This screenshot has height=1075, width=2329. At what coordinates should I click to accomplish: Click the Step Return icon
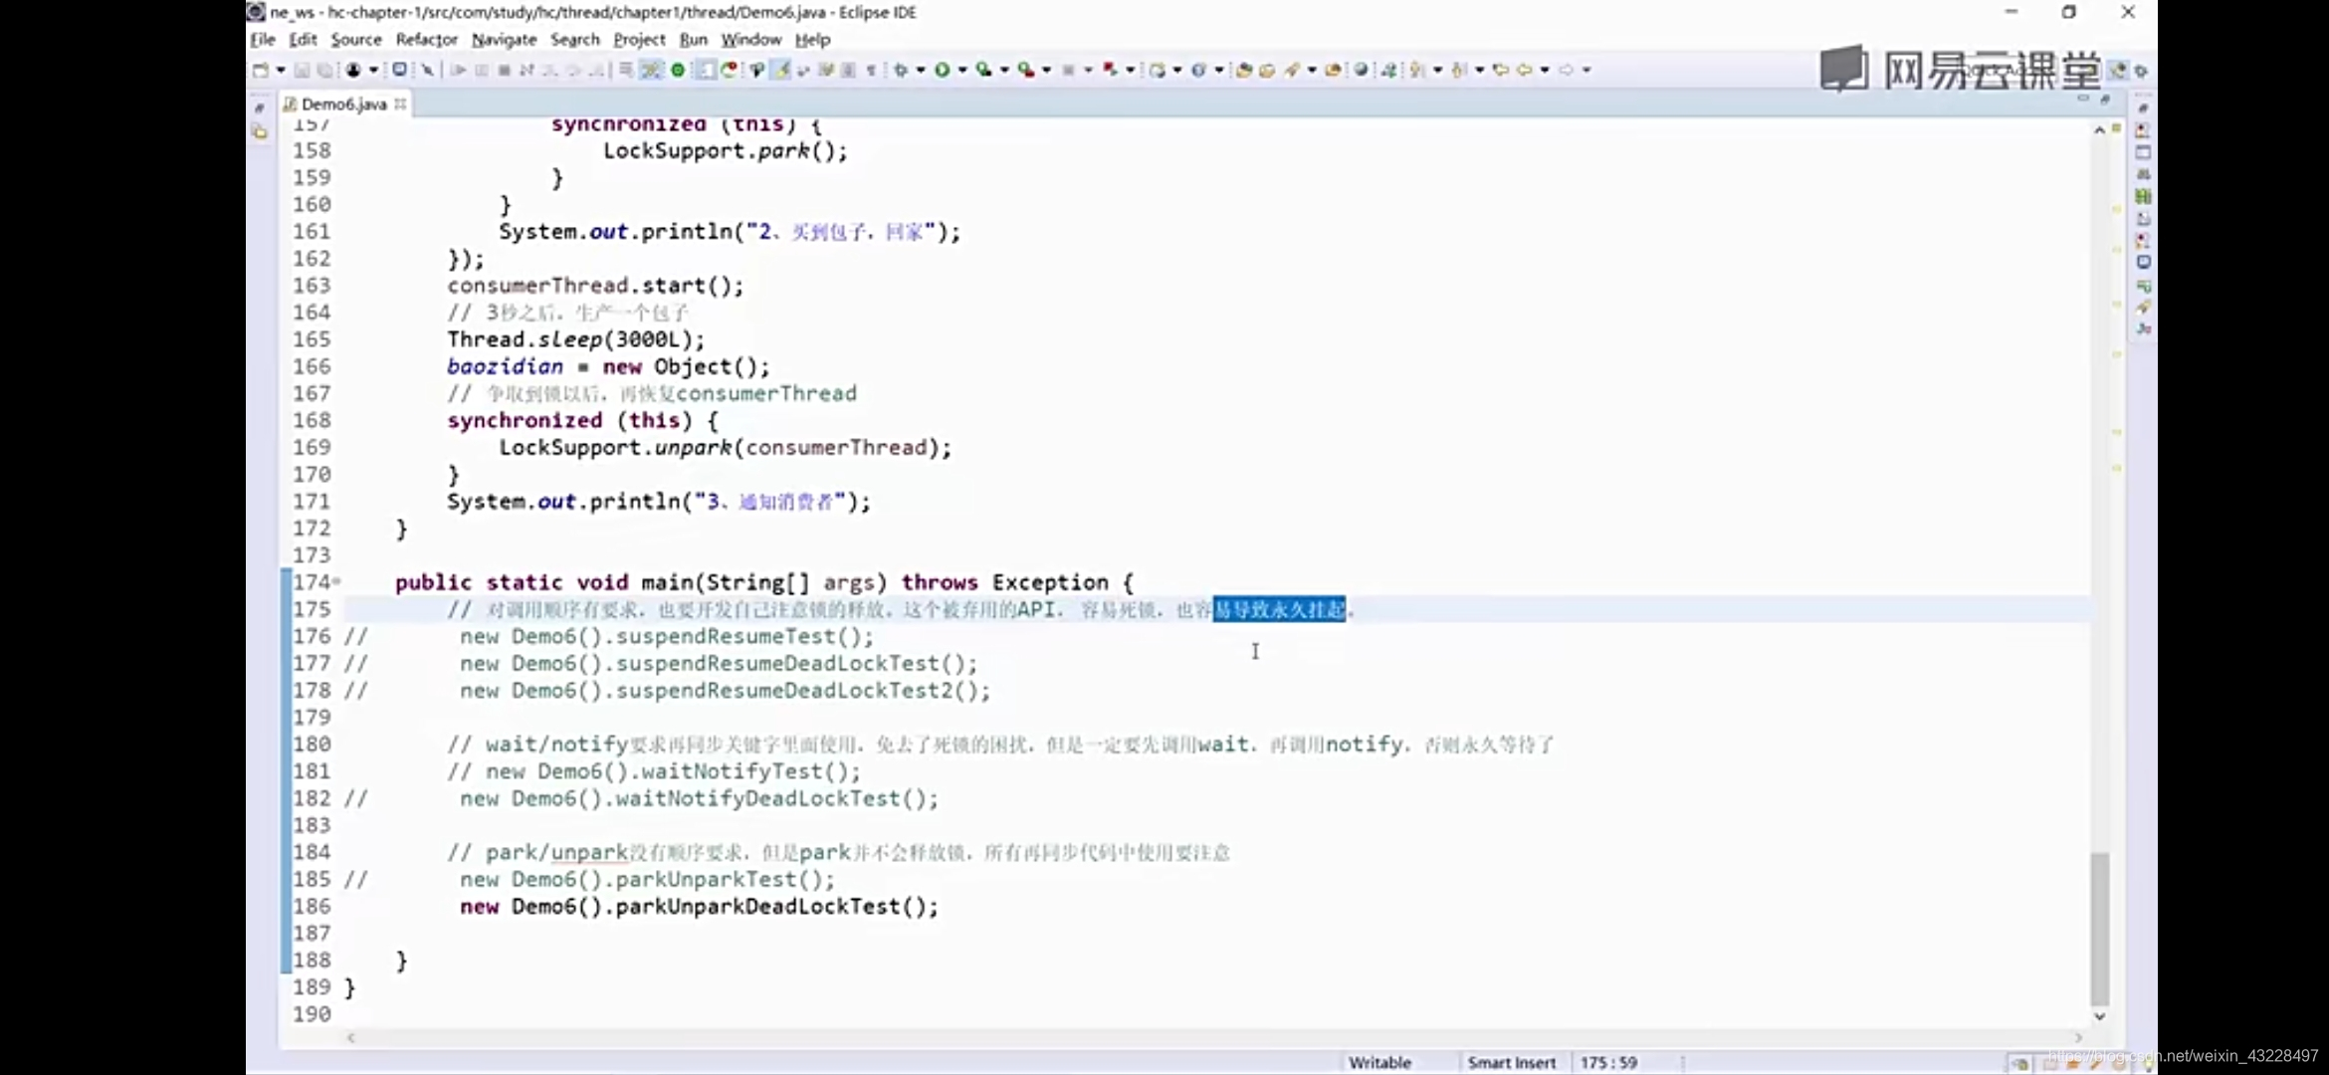click(x=596, y=70)
